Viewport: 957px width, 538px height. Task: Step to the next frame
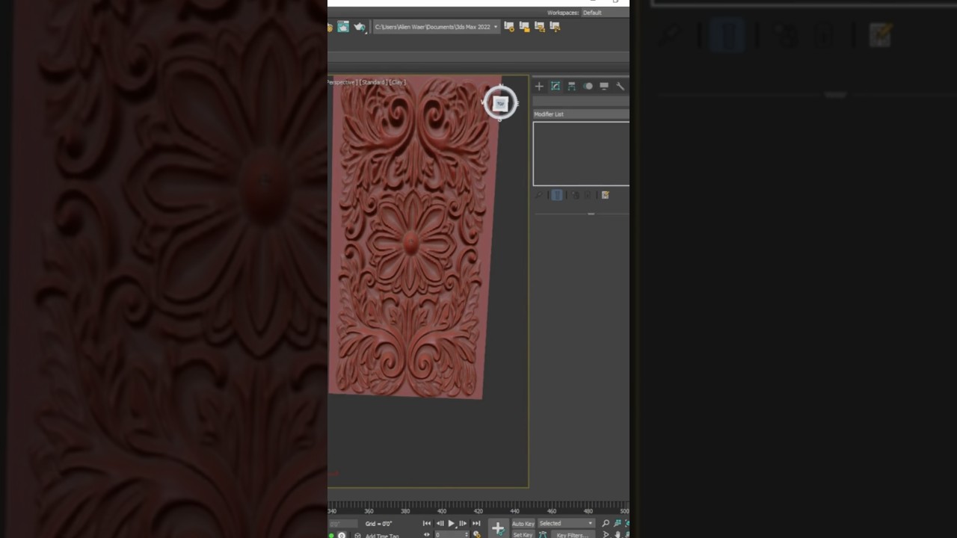point(463,524)
